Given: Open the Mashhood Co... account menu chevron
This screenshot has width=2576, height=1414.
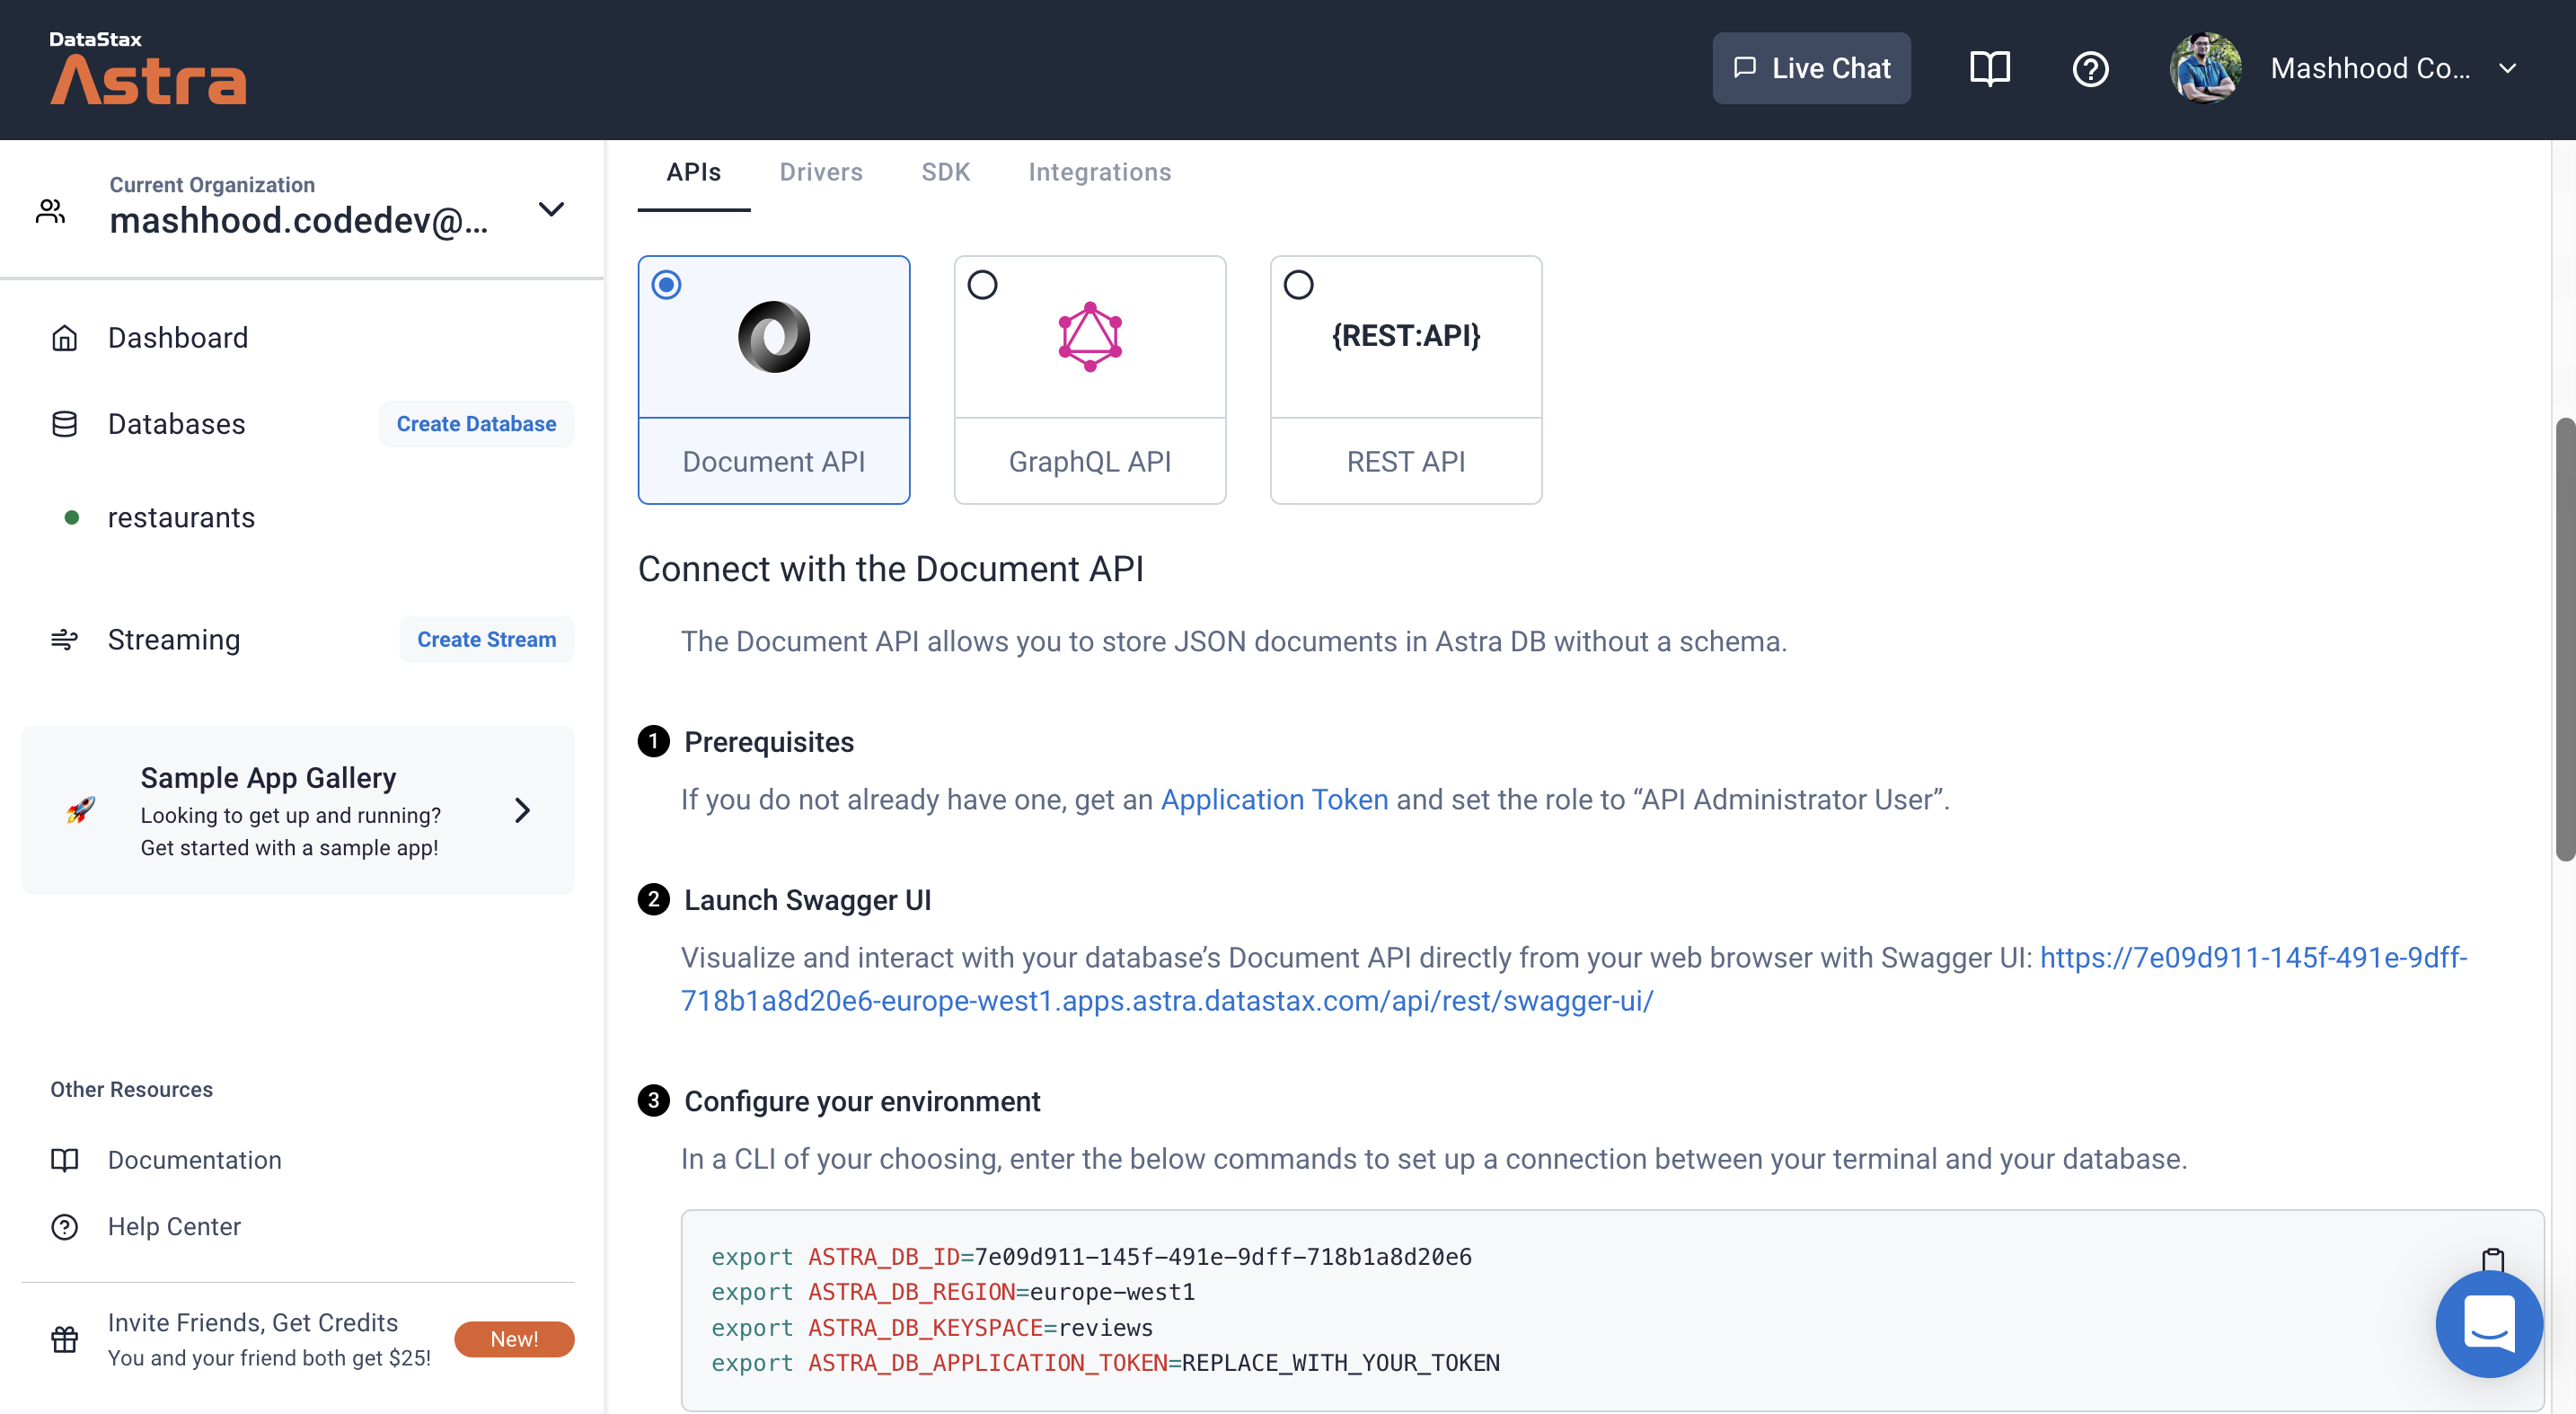Looking at the screenshot, I should (2507, 68).
